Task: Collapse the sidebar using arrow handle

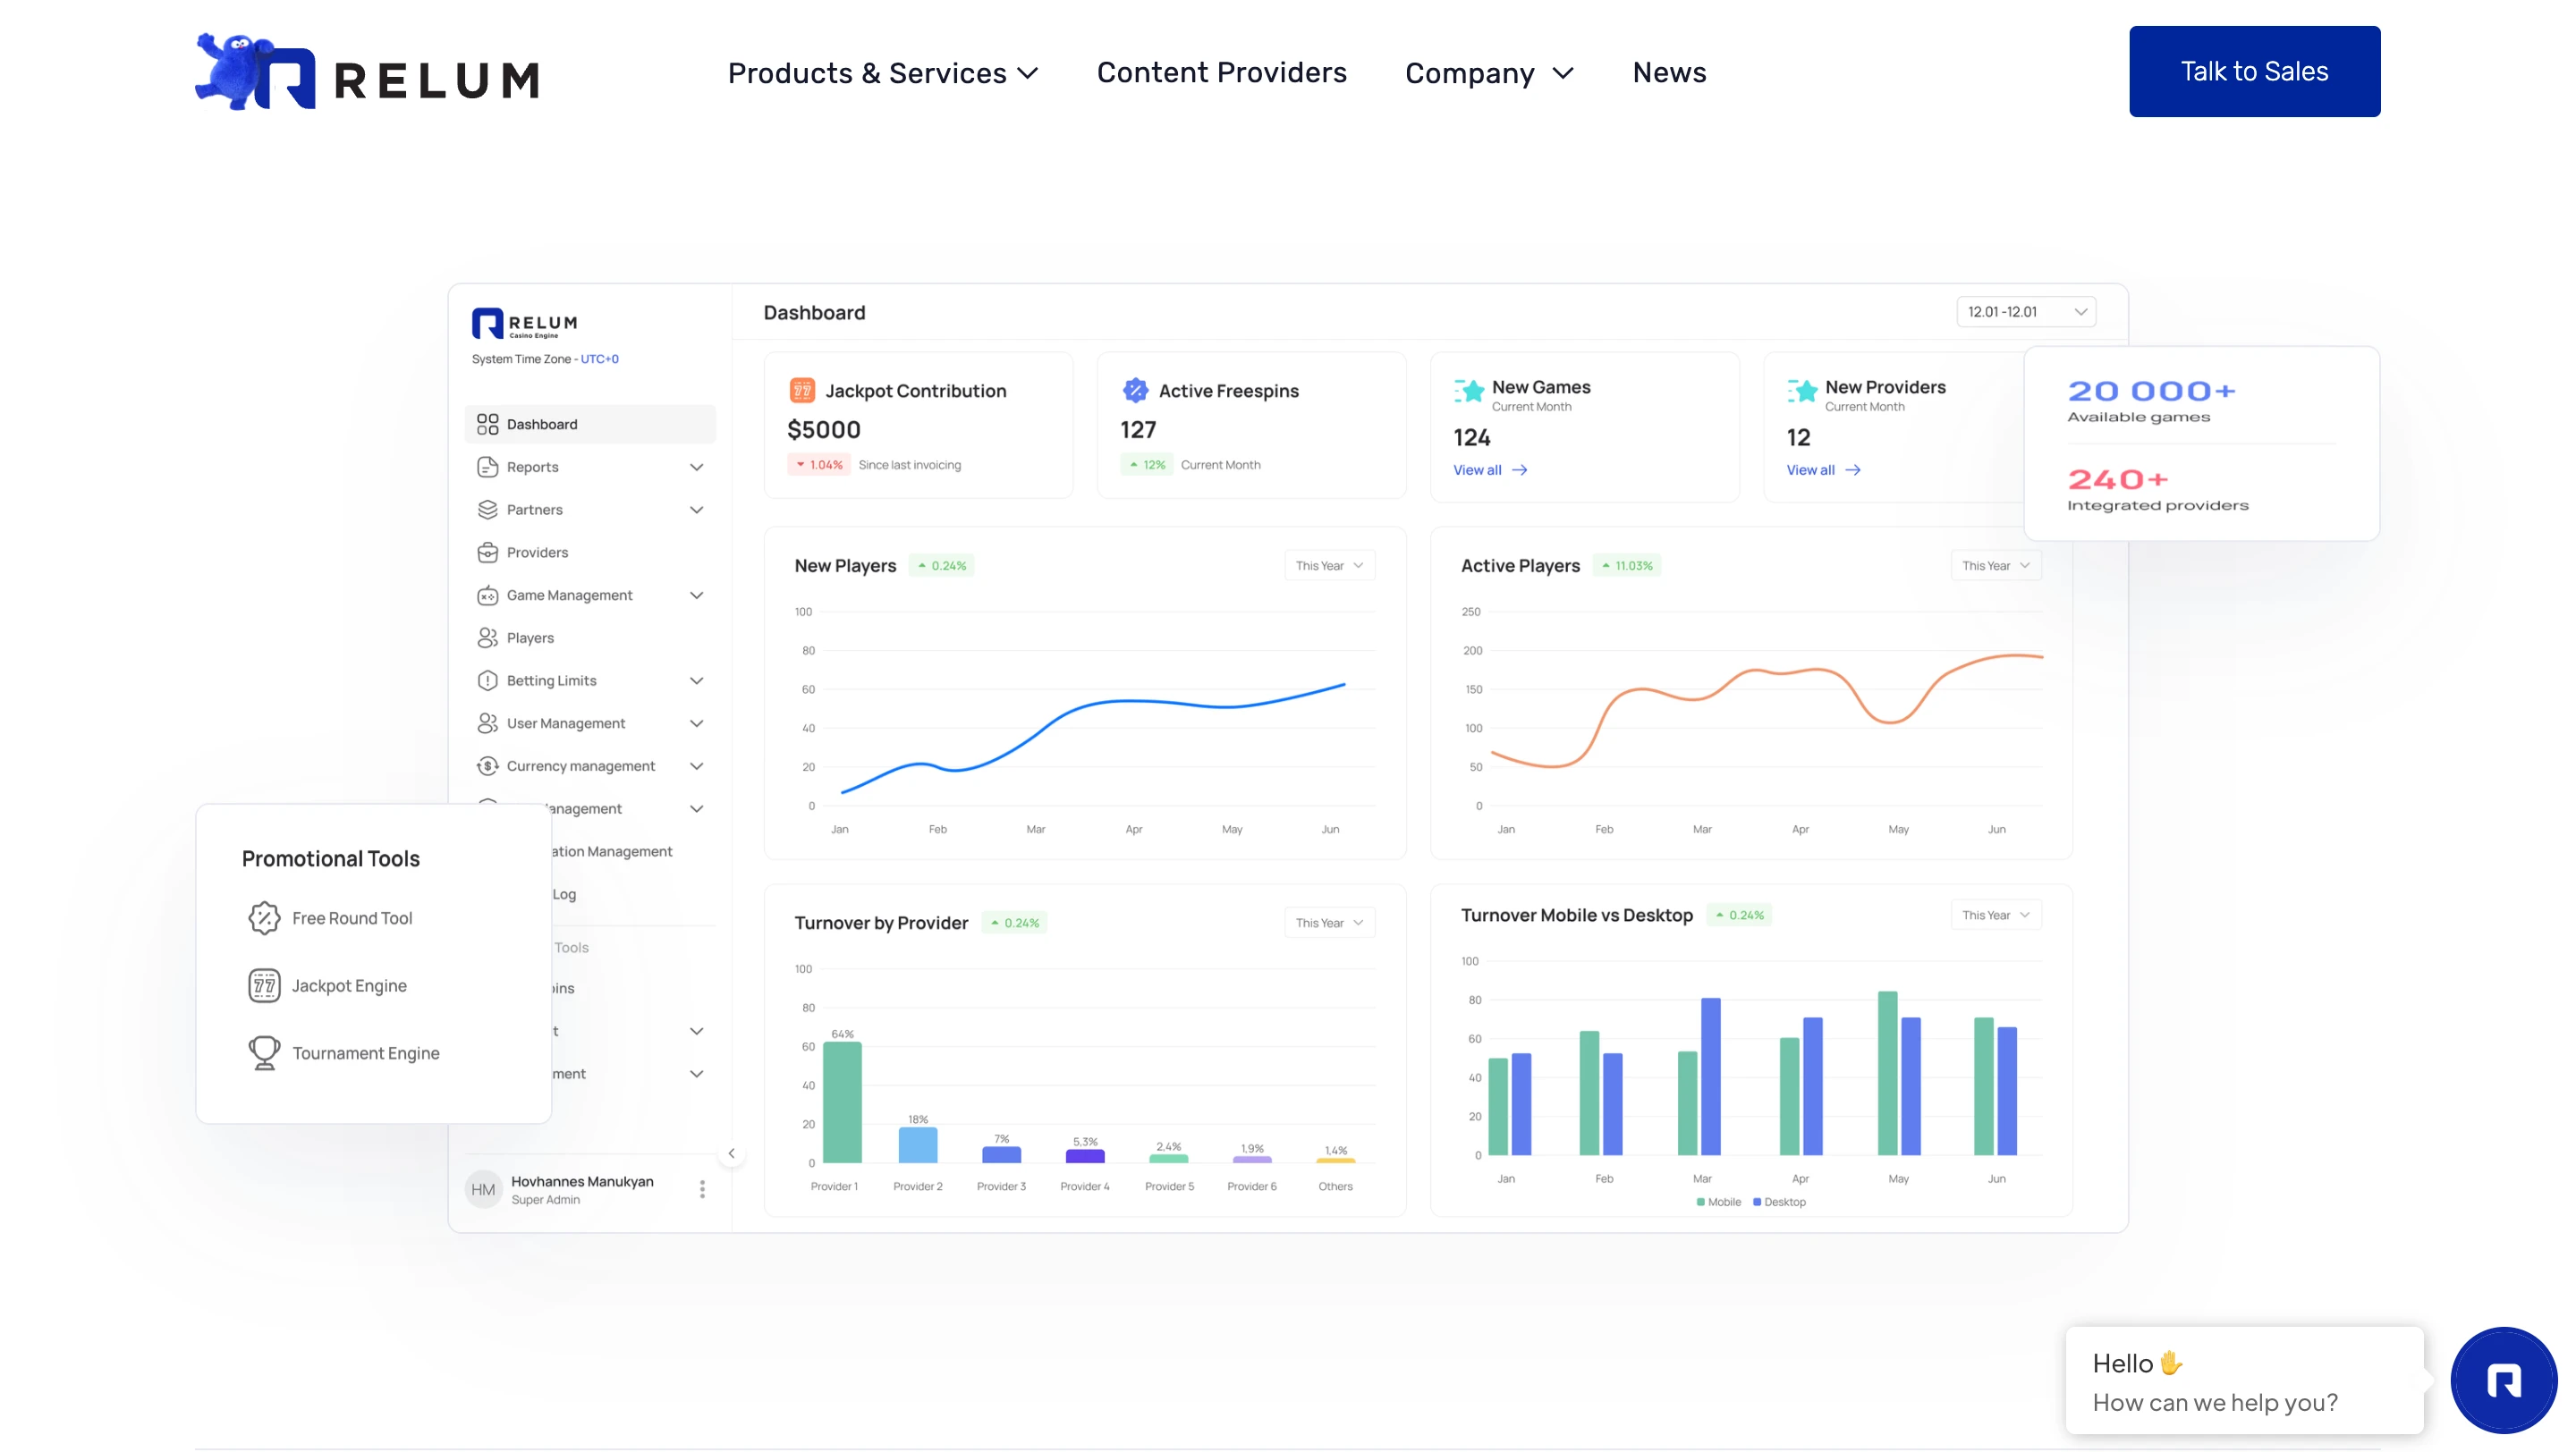Action: coord(731,1153)
